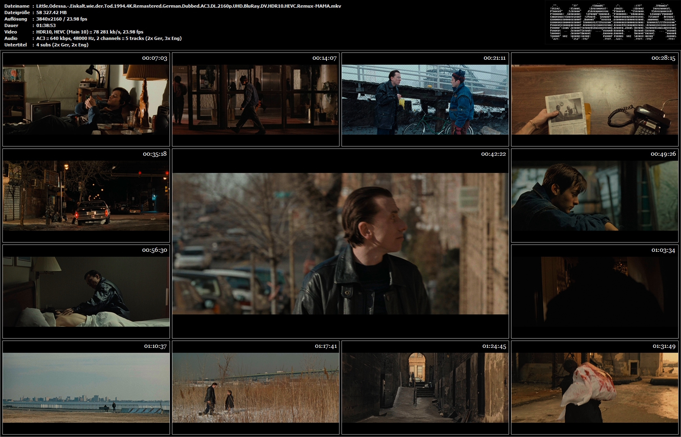This screenshot has height=437, width=681.
Task: Click the timestamp text 01:10:37
Action: point(155,346)
